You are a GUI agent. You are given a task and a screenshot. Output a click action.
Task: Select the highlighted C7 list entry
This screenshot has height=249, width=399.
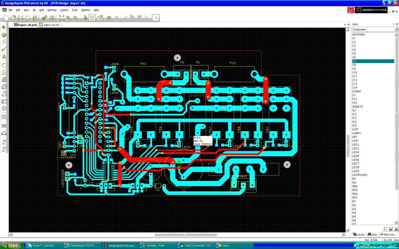pos(373,61)
